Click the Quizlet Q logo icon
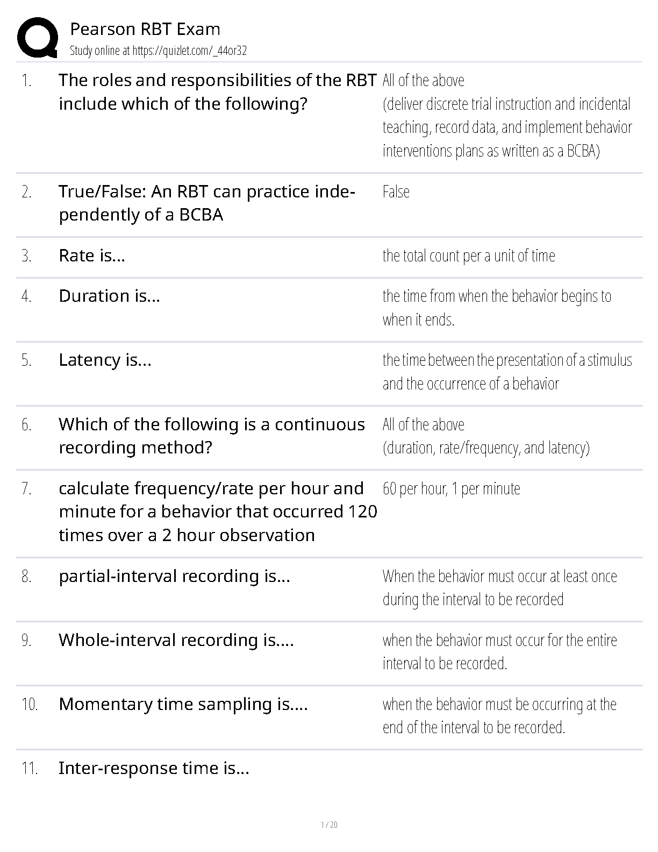 [37, 38]
